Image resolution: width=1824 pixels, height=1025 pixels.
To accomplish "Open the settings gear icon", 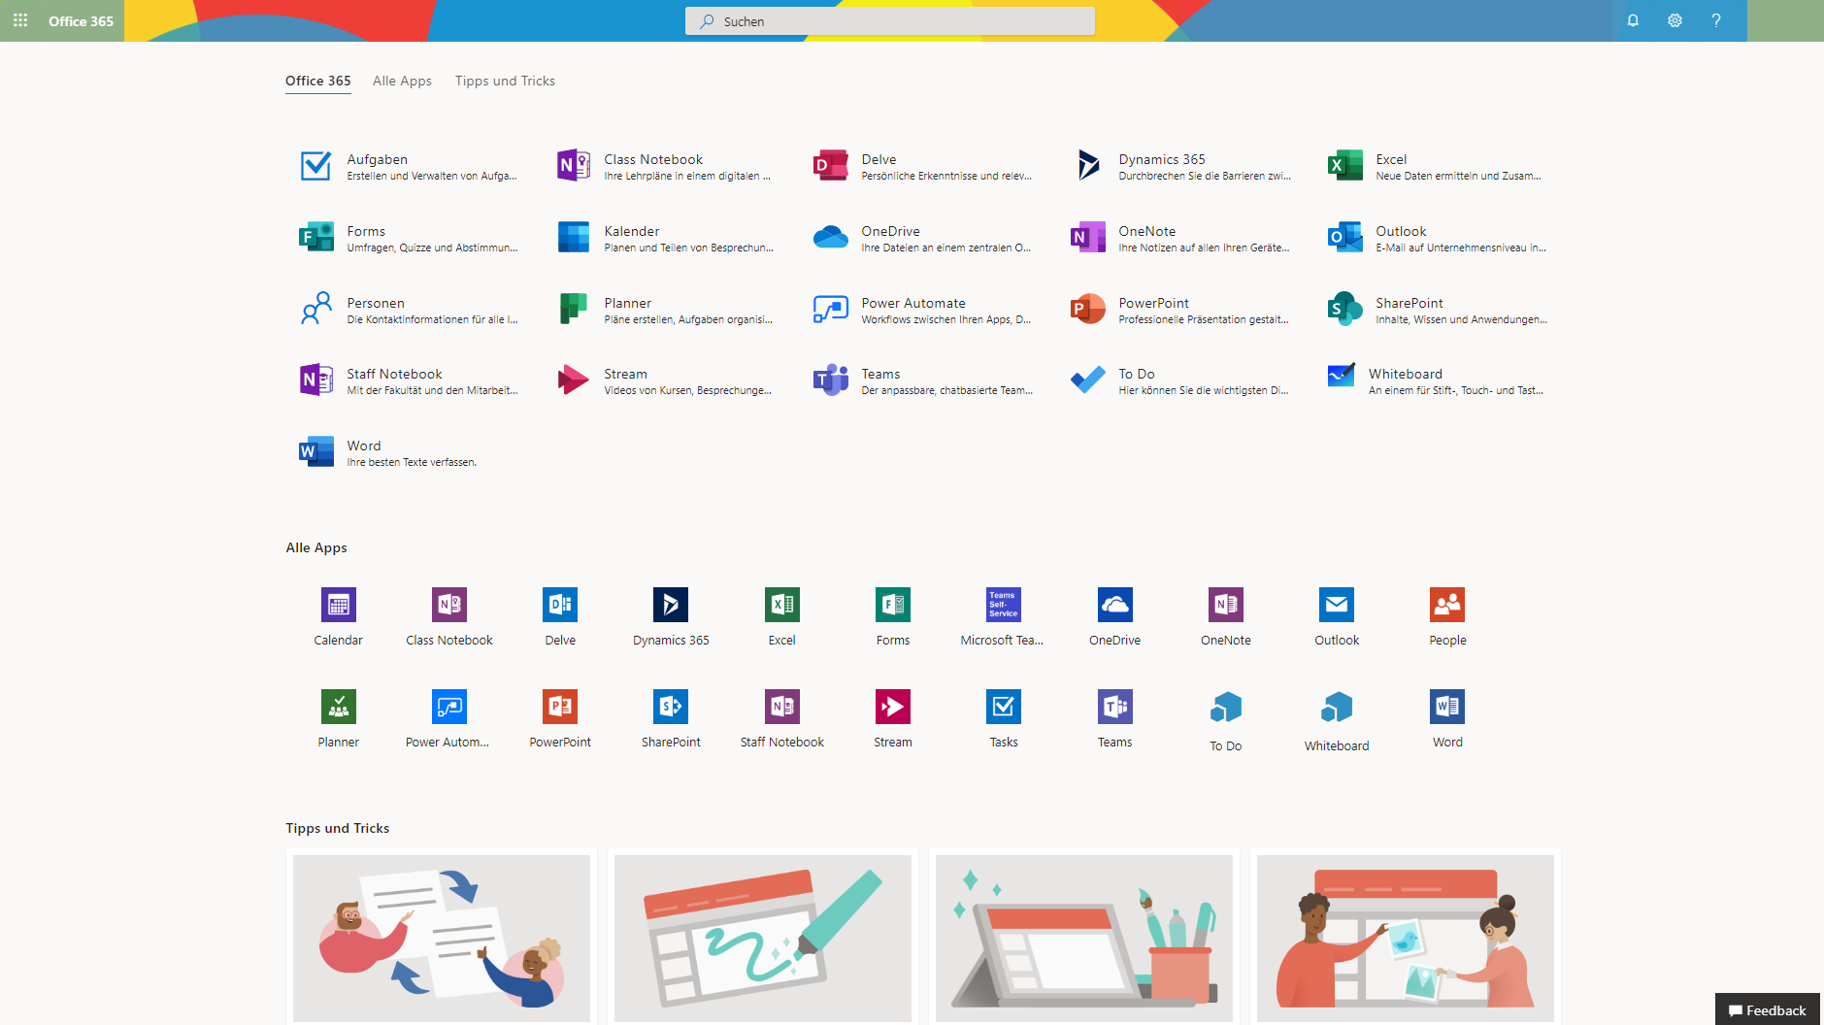I will (1675, 20).
